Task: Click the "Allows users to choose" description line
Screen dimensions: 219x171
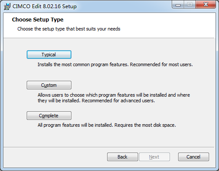Action: pos(114,95)
